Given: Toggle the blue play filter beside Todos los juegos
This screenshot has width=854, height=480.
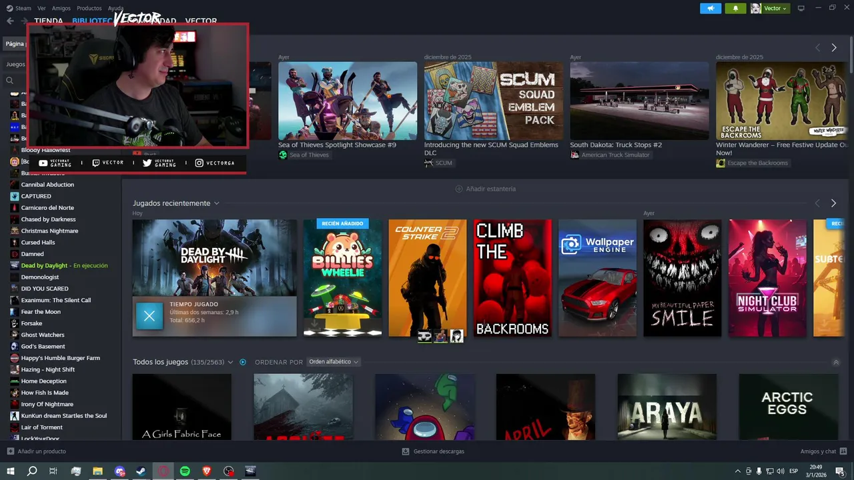Looking at the screenshot, I should (x=243, y=362).
